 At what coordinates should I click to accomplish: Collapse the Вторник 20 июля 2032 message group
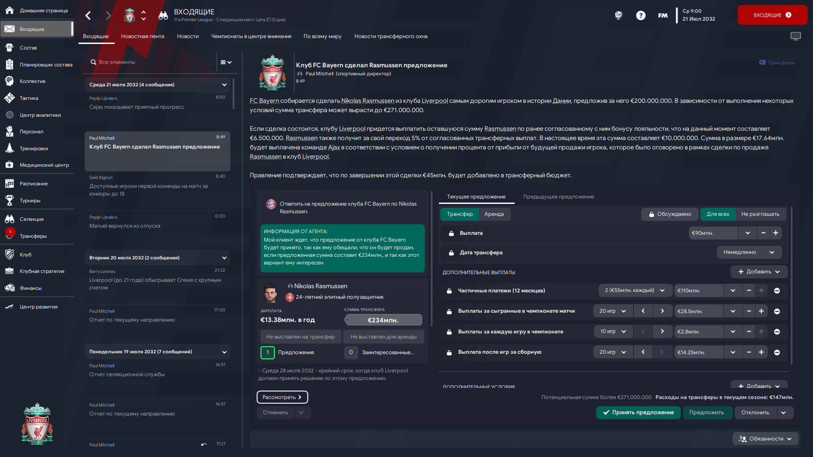[224, 258]
